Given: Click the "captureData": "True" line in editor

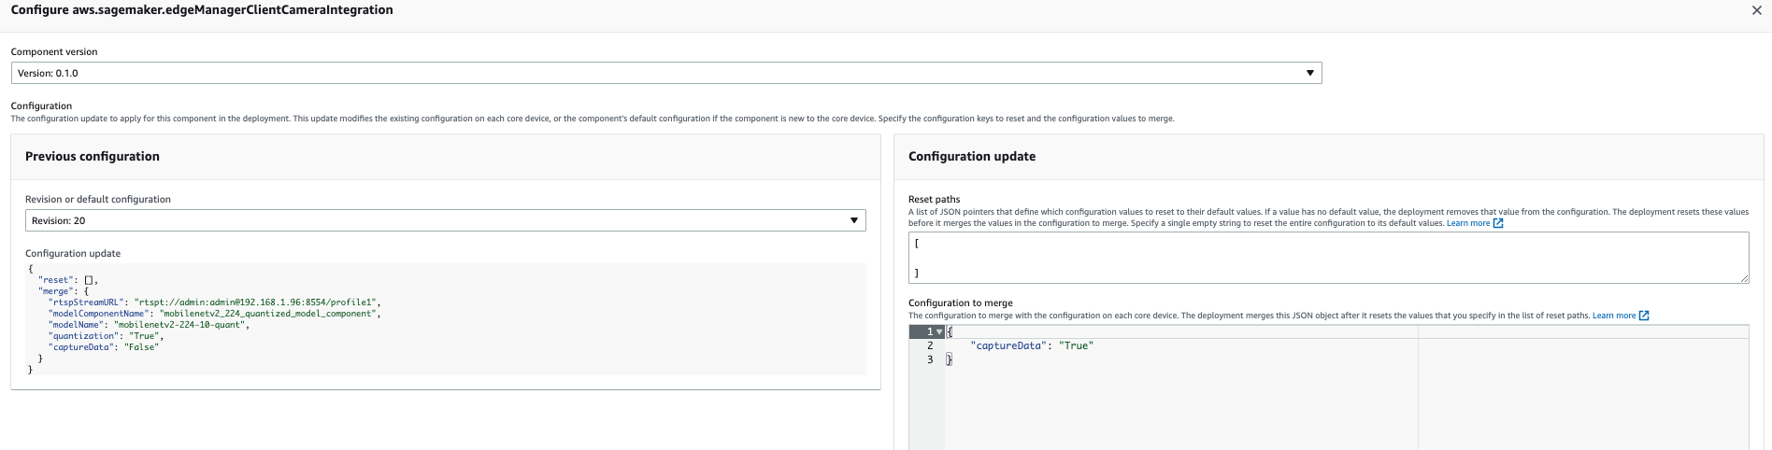Looking at the screenshot, I should tap(1032, 345).
